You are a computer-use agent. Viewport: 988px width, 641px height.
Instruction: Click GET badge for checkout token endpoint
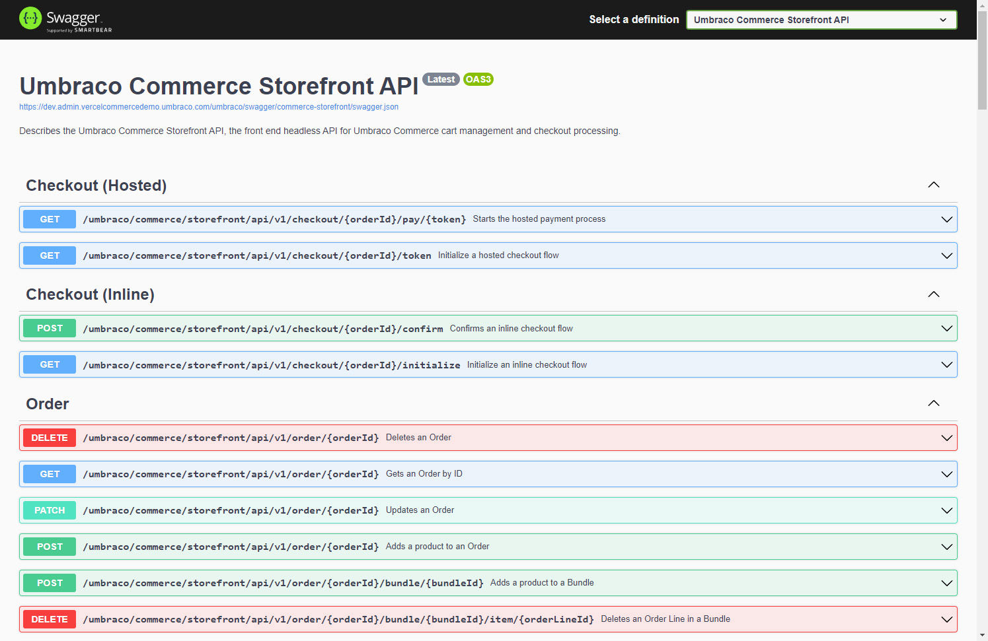(50, 255)
